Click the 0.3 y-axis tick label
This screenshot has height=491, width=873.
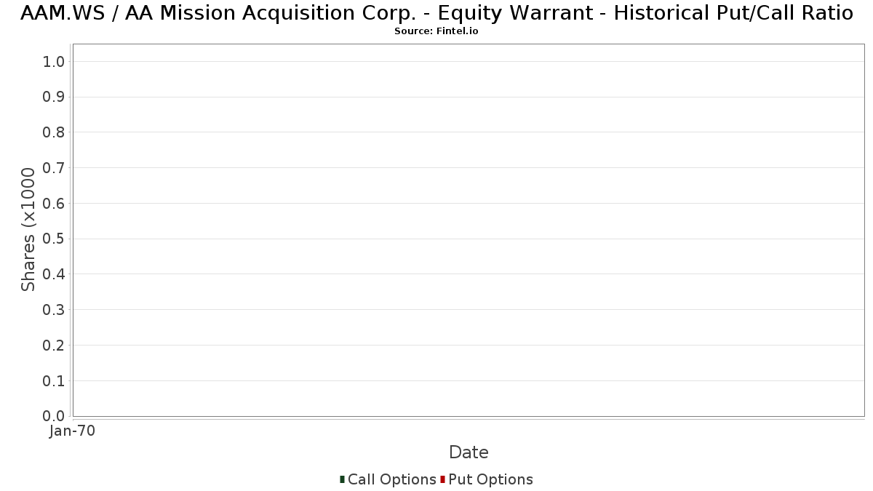55,310
